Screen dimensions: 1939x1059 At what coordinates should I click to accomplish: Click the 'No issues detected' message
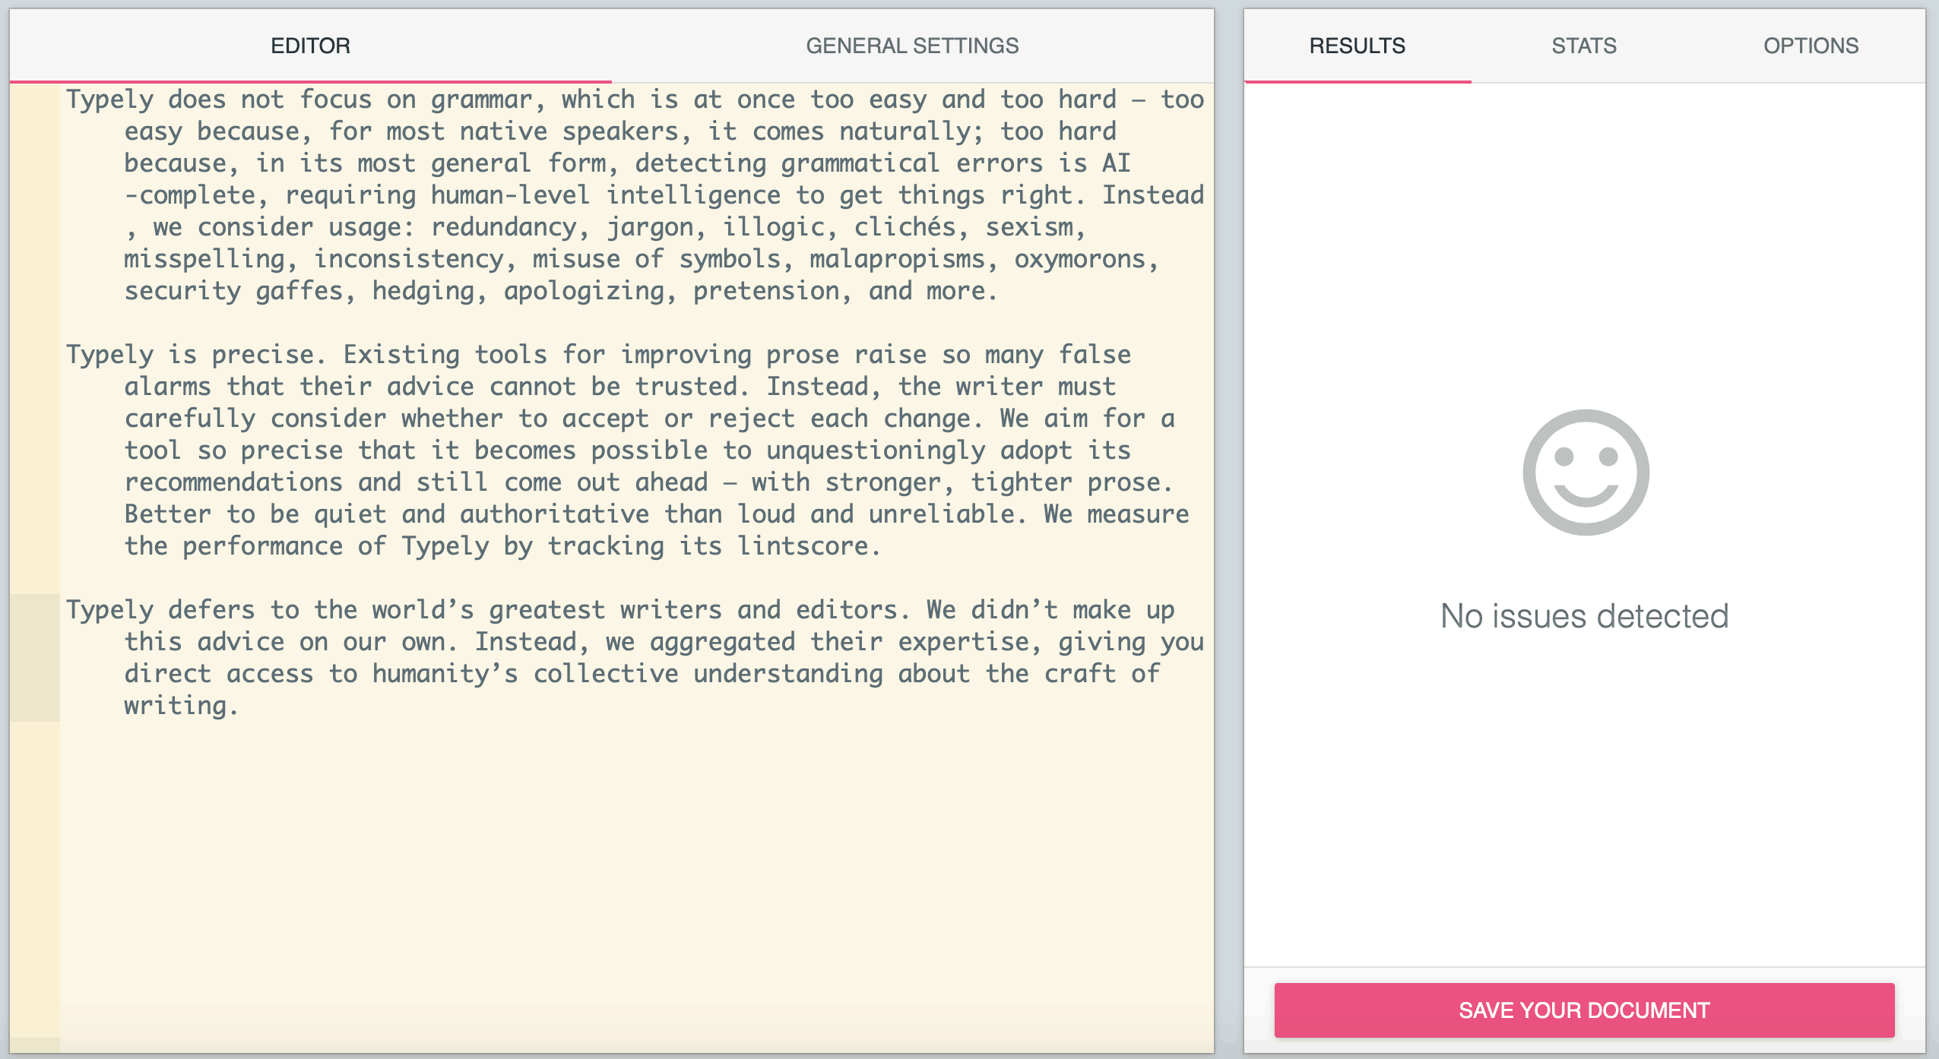(x=1583, y=615)
